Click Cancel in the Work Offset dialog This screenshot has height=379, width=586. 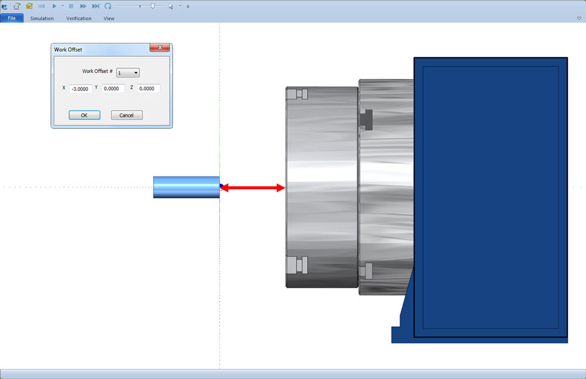127,115
